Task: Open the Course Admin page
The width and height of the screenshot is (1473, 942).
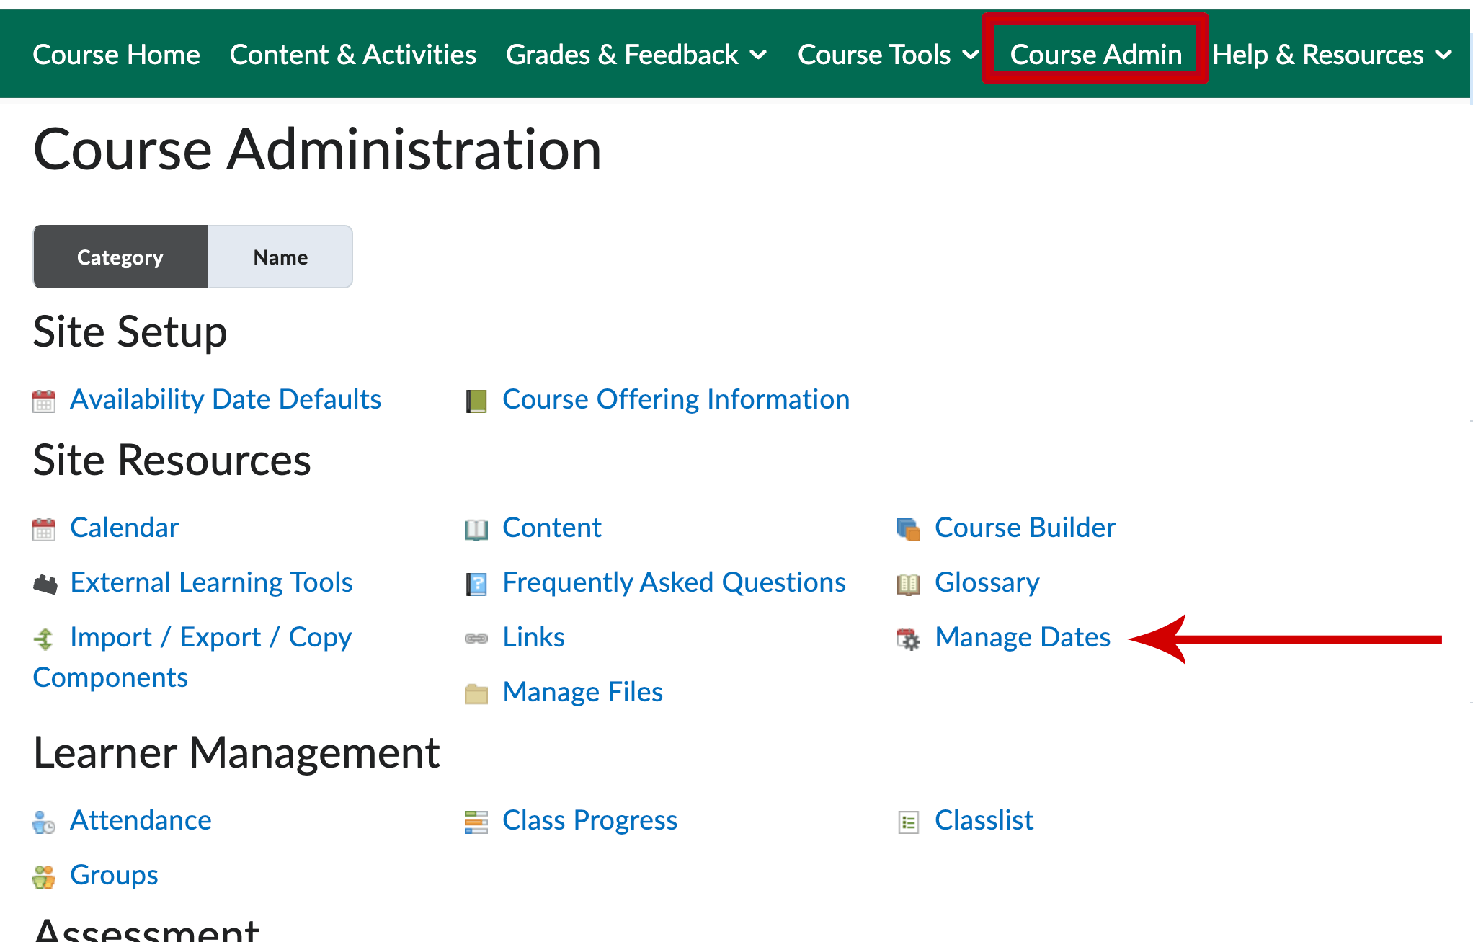Action: pos(1096,54)
